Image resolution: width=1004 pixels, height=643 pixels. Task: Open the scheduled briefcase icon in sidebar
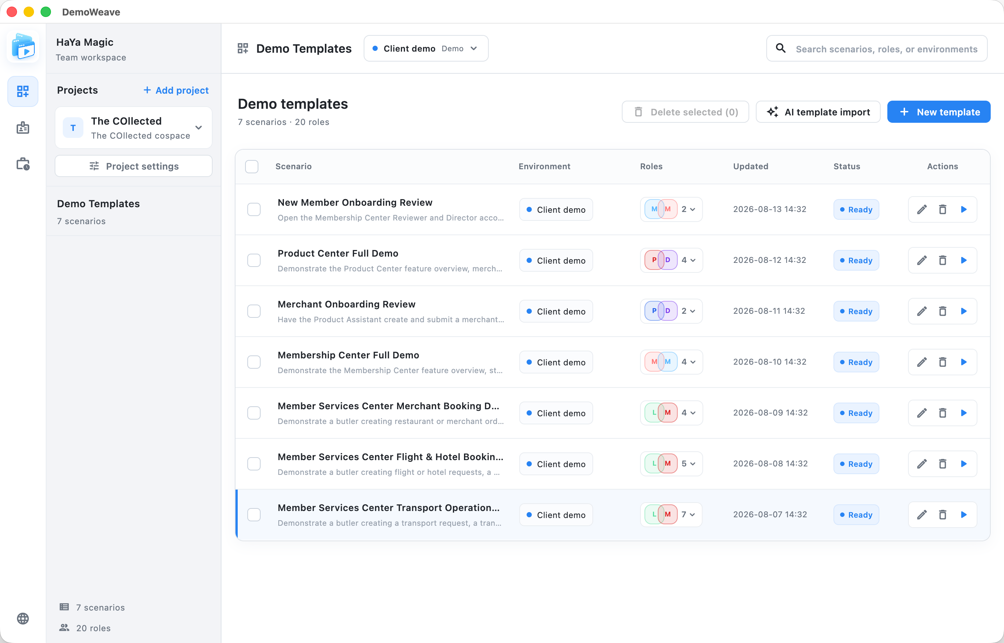(x=23, y=164)
